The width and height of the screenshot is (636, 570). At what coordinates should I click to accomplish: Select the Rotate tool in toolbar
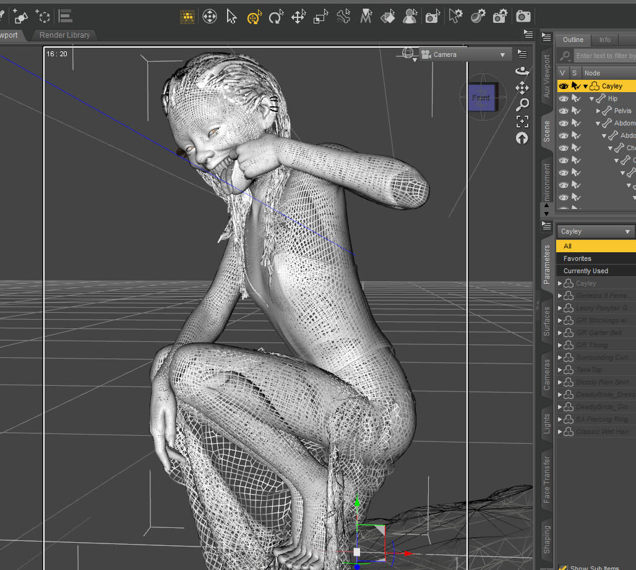coord(276,17)
